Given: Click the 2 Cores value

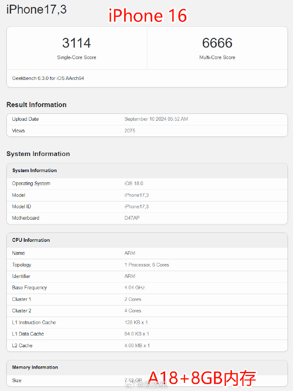Looking at the screenshot, I should [x=133, y=299].
